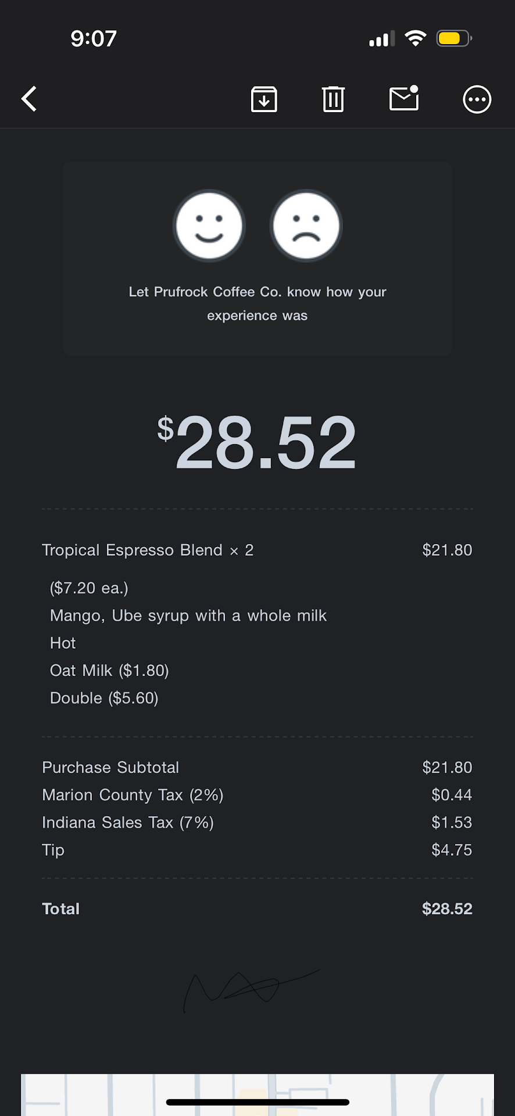Image resolution: width=515 pixels, height=1116 pixels.
Task: Archive this receipt email
Action: click(264, 99)
